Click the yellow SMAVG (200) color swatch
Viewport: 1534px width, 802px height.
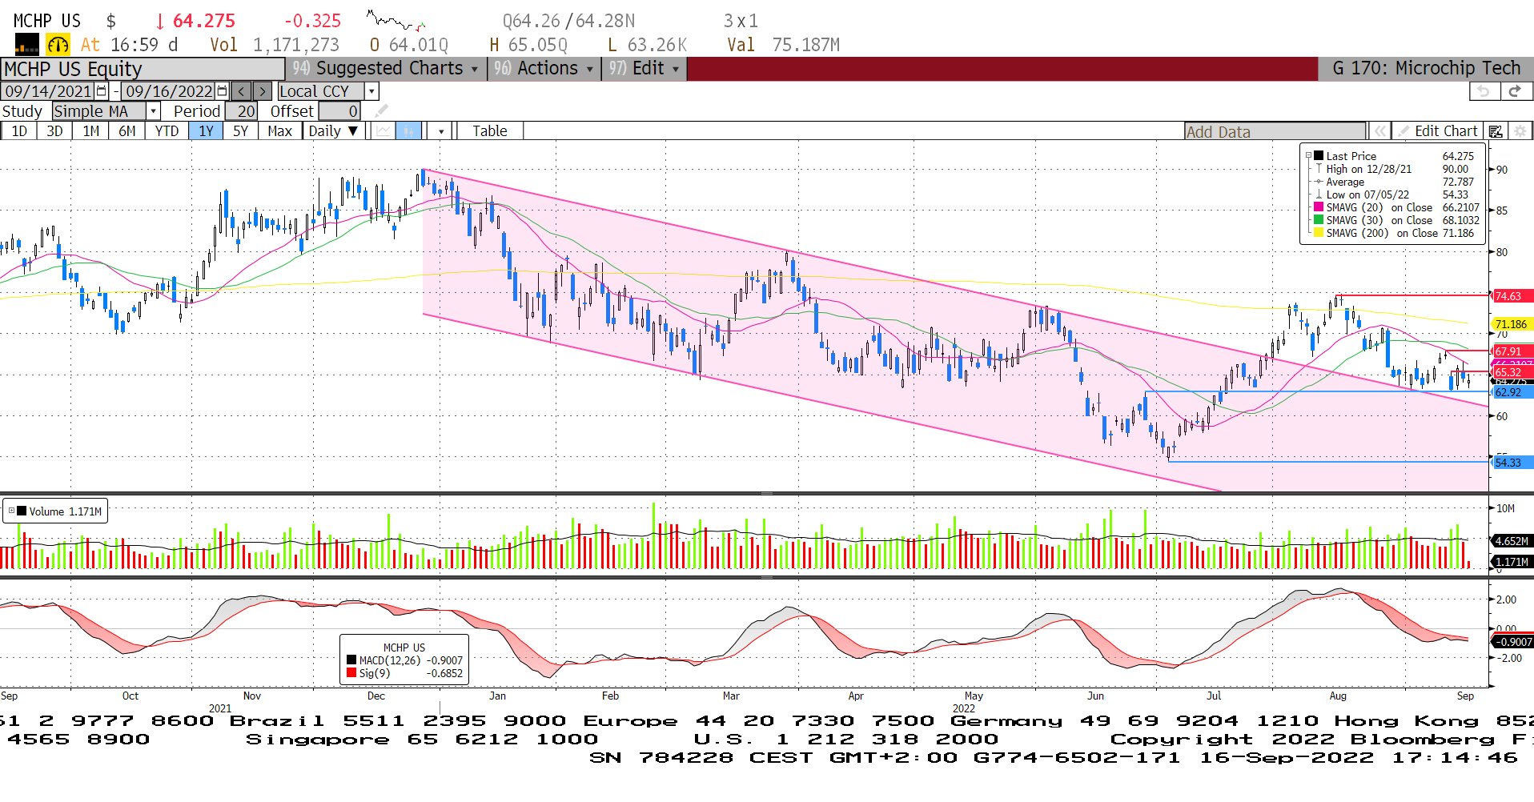(1319, 233)
